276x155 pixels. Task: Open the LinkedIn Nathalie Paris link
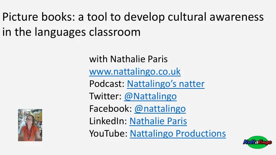click(158, 121)
